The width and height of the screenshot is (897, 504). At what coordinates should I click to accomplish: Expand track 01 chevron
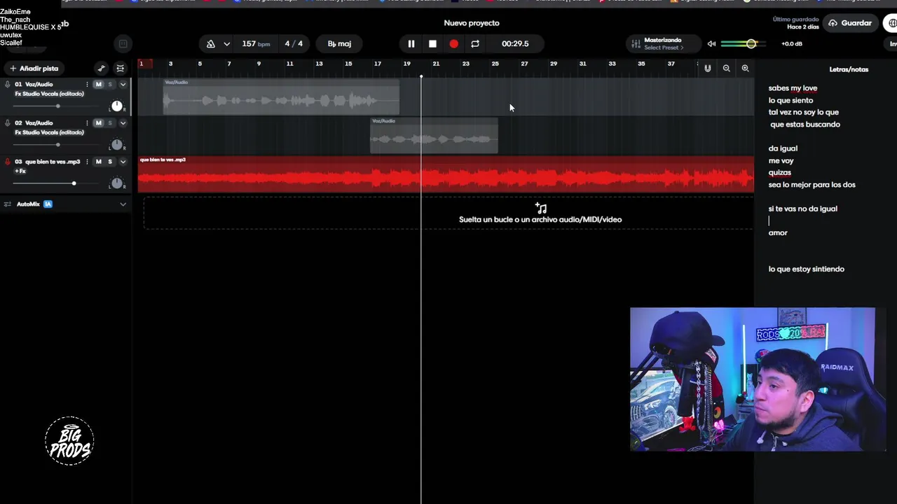point(123,85)
